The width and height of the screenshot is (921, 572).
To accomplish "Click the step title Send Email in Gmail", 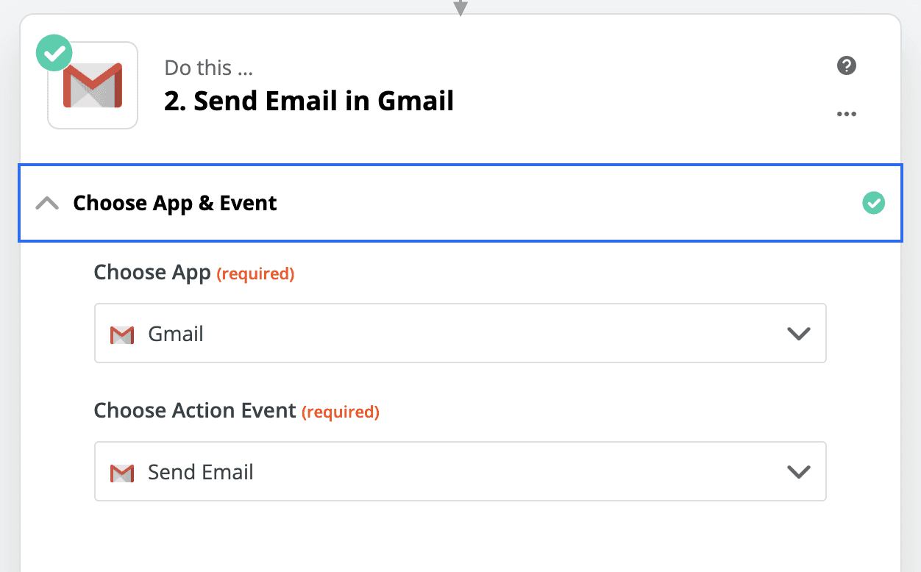I will [x=309, y=101].
